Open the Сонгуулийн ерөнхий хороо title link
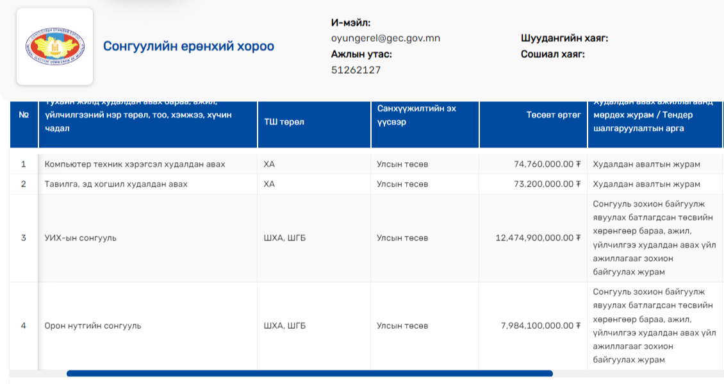The image size is (724, 384). (188, 47)
